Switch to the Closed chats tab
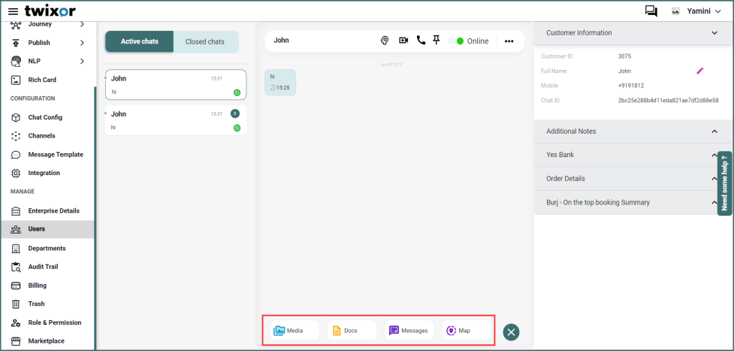734x351 pixels. 204,41
